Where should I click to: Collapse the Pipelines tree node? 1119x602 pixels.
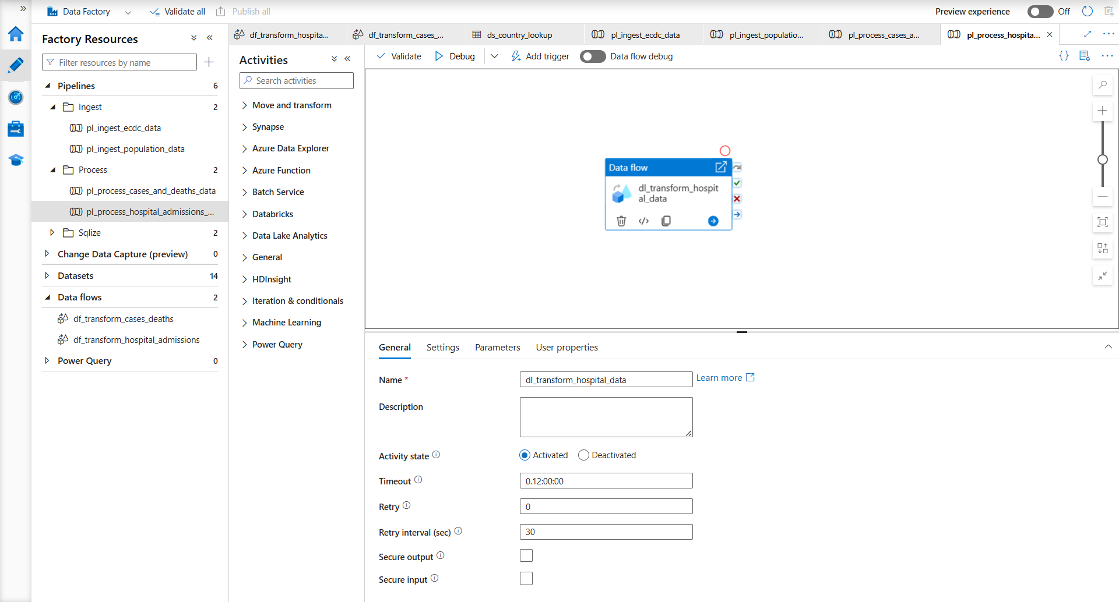pyautogui.click(x=48, y=86)
